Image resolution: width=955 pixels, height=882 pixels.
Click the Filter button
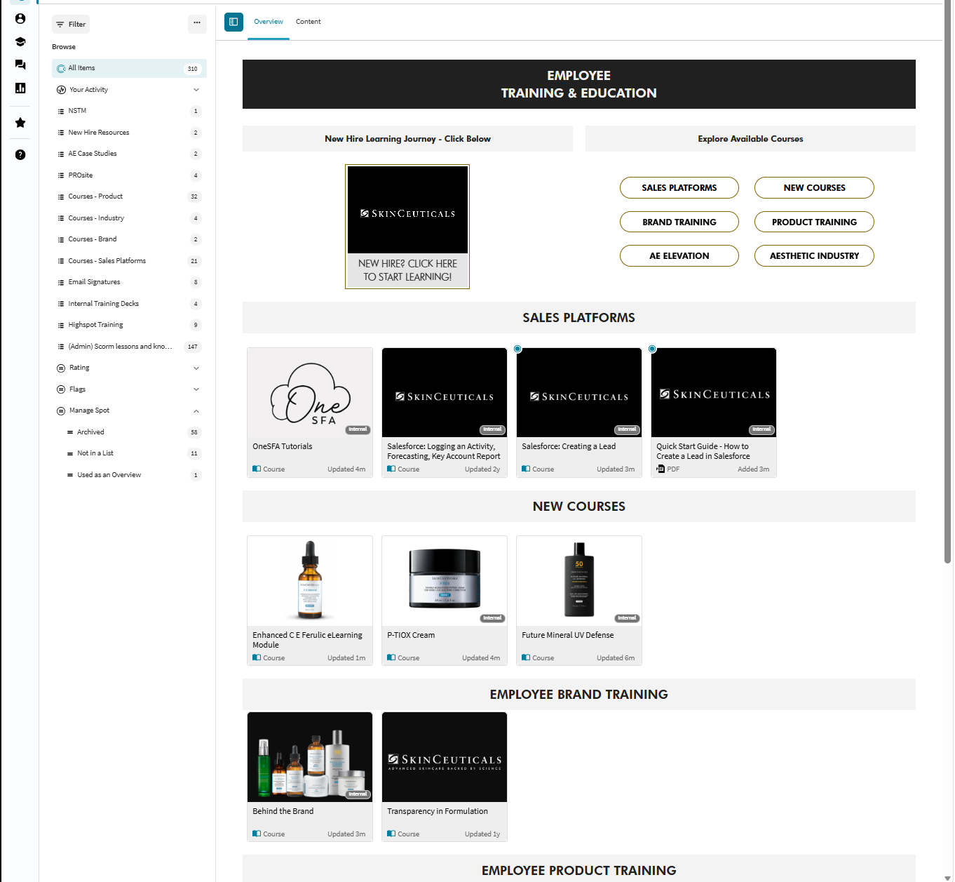click(x=71, y=25)
